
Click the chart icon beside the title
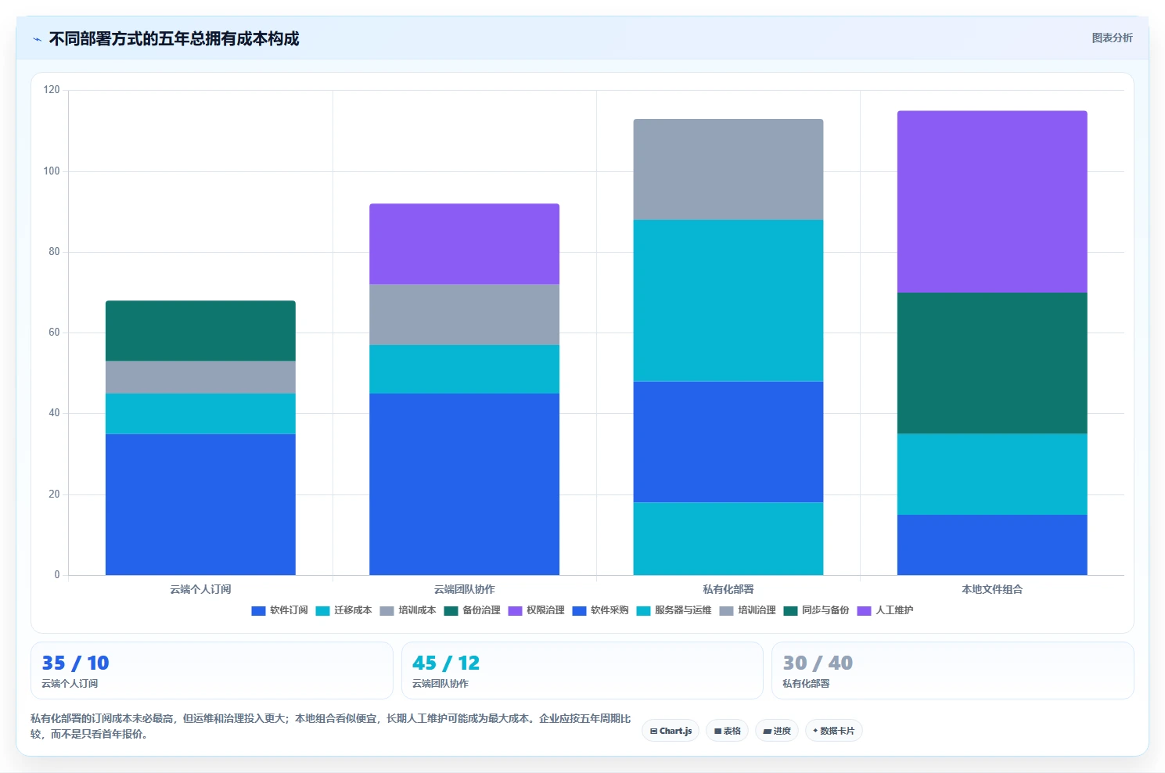click(x=37, y=39)
